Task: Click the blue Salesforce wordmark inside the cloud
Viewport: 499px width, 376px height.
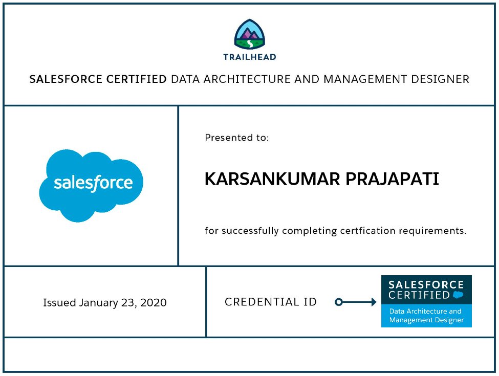Action: click(x=94, y=182)
